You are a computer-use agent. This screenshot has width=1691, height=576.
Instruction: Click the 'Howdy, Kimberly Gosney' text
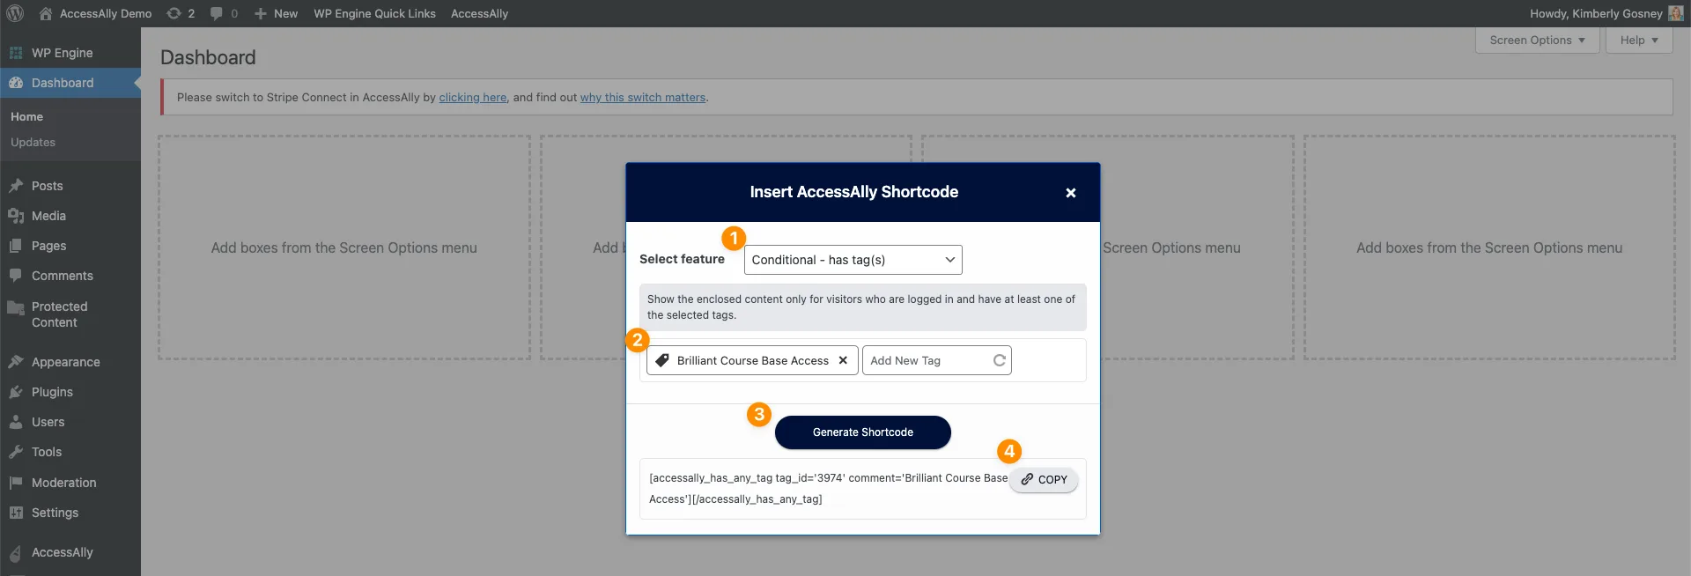[1596, 13]
